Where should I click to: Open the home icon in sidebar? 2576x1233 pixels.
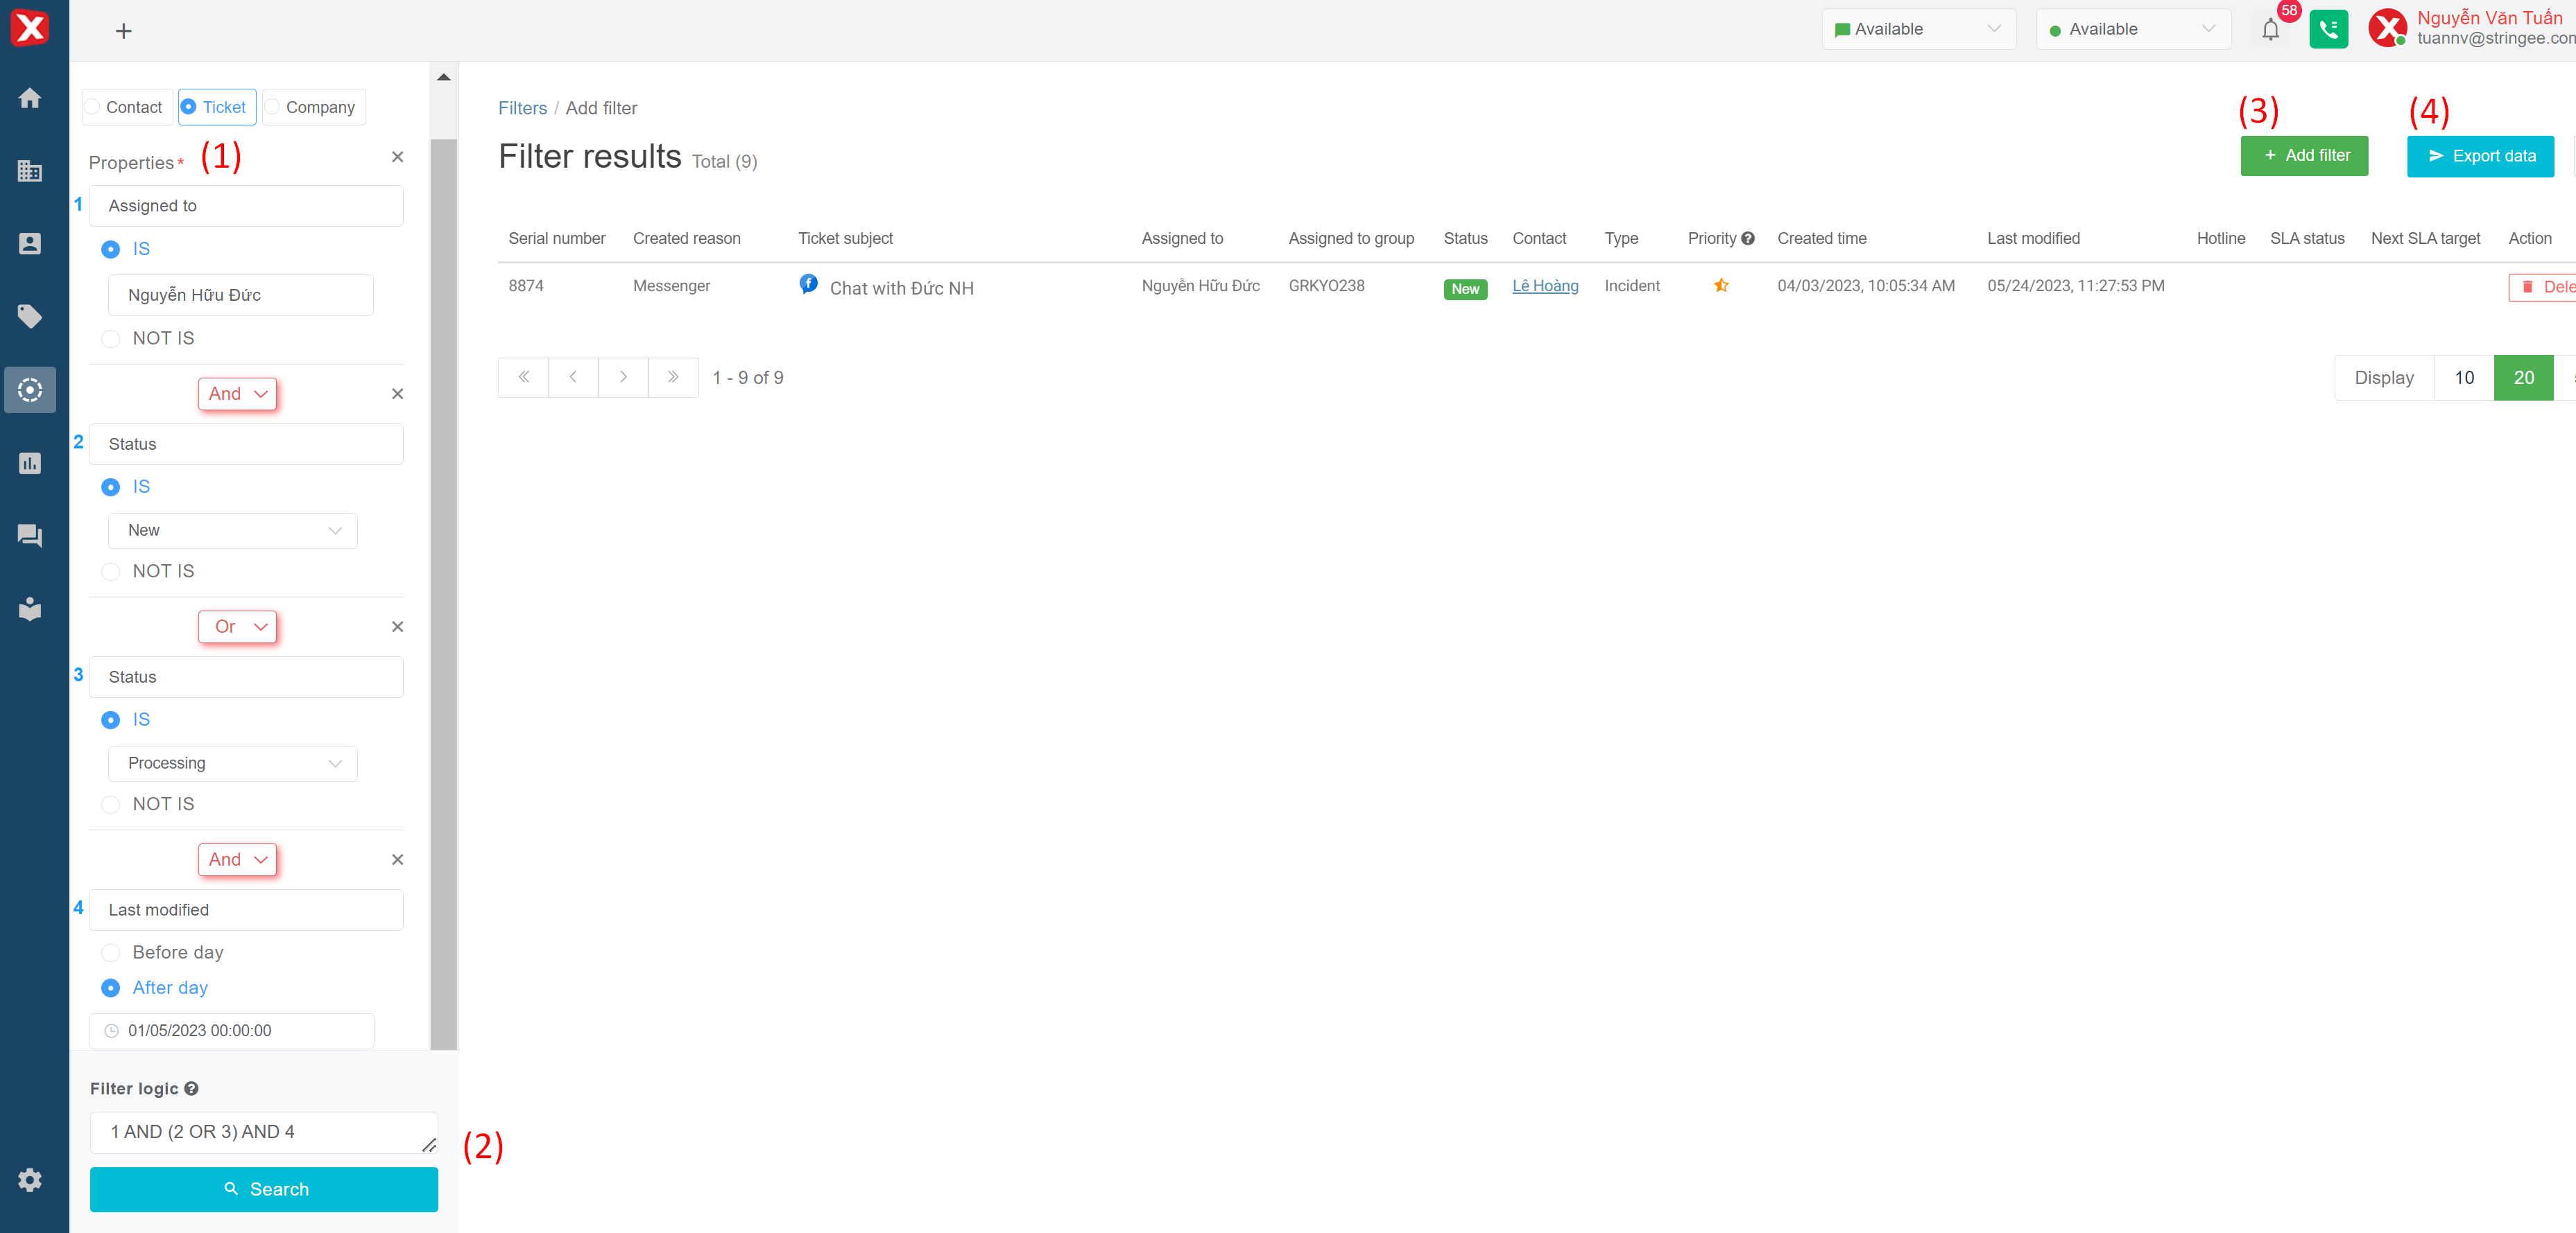point(30,98)
